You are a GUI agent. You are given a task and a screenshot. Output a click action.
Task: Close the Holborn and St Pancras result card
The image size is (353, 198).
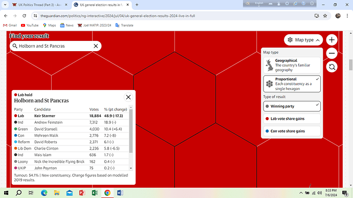[128, 97]
